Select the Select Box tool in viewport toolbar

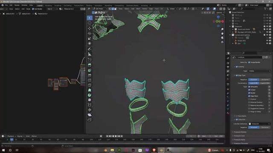tap(90, 18)
